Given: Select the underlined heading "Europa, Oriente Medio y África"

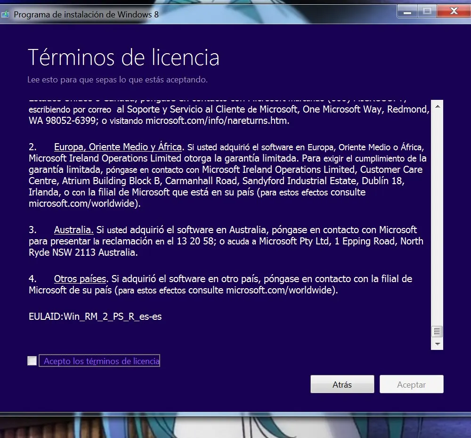Looking at the screenshot, I should point(118,147).
